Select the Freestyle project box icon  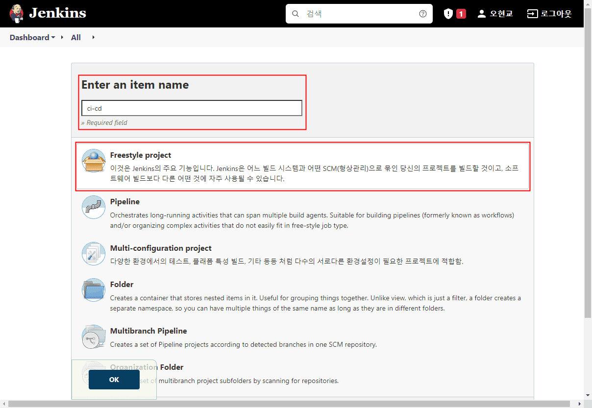[x=94, y=161]
